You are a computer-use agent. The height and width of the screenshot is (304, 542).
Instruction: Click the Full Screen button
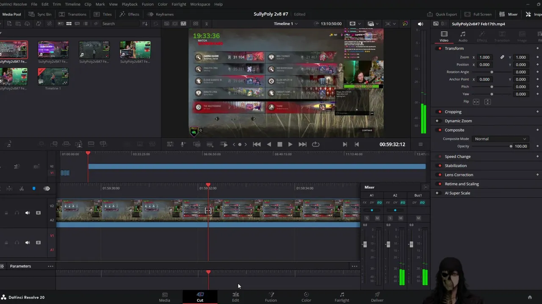[x=478, y=14]
